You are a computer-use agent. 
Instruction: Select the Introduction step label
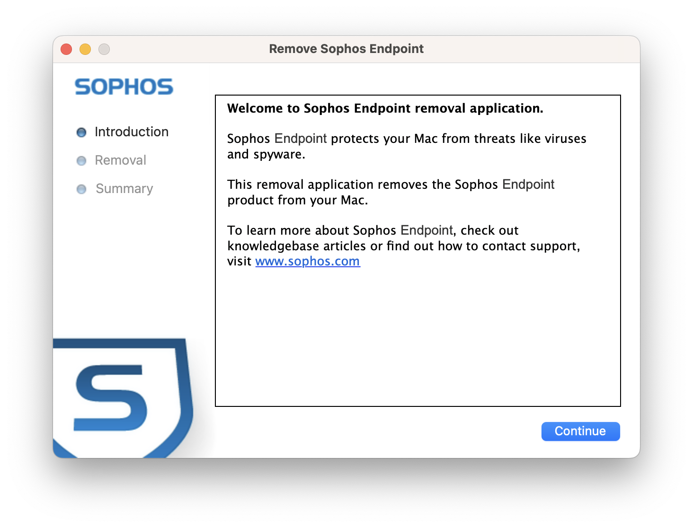pos(132,132)
